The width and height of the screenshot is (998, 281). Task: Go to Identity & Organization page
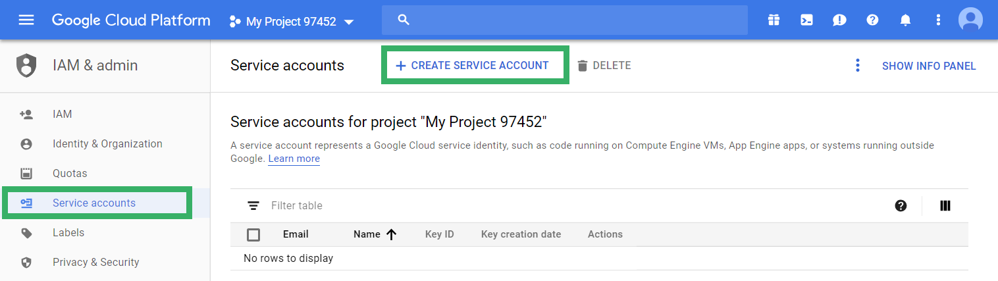[107, 143]
